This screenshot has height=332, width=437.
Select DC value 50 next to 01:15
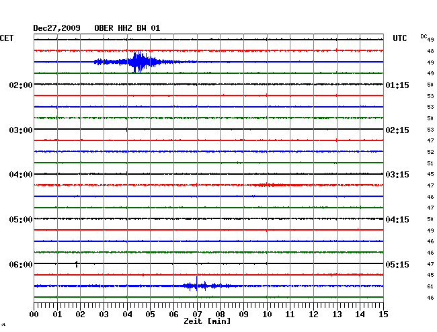click(x=430, y=85)
